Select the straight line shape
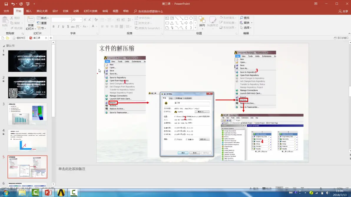 [177, 18]
